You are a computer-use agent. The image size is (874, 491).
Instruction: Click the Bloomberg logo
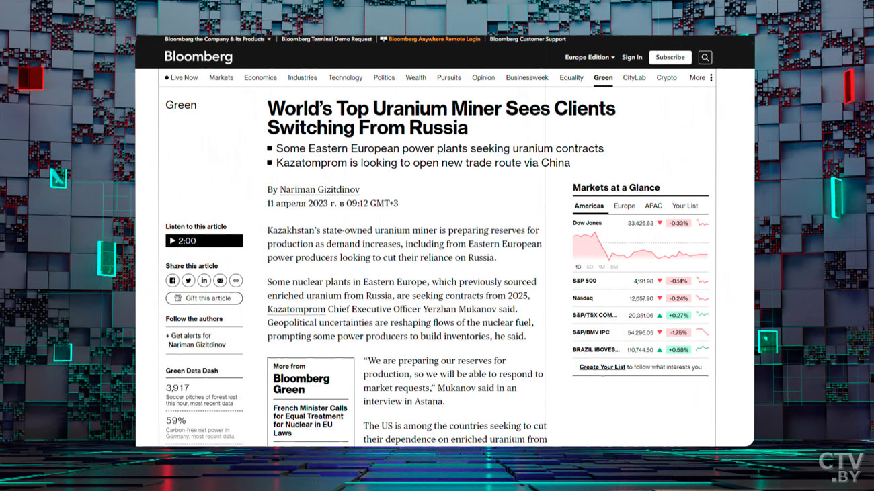click(198, 57)
